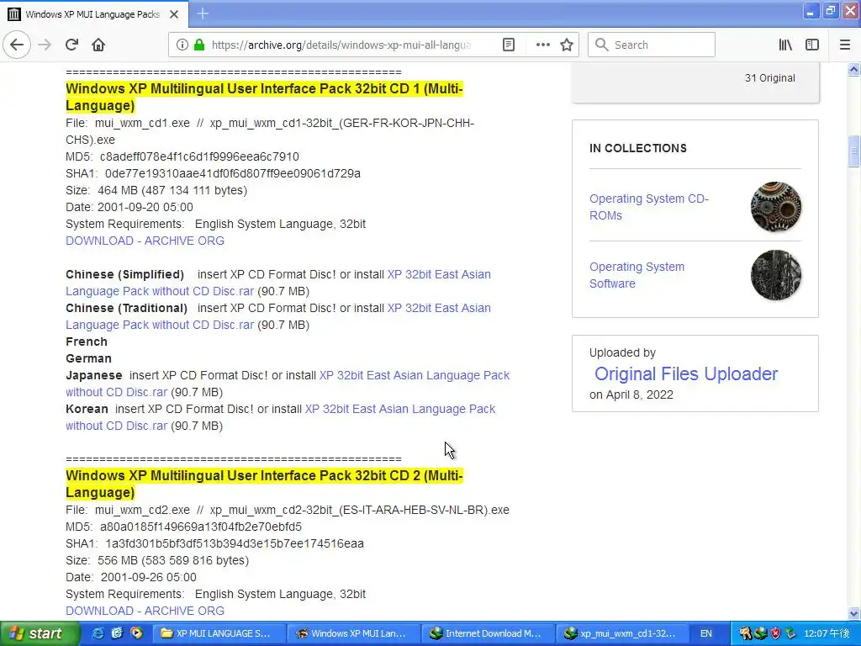Open the Operating System Software collection
Viewport: 861px width, 646px height.
pyautogui.click(x=637, y=275)
